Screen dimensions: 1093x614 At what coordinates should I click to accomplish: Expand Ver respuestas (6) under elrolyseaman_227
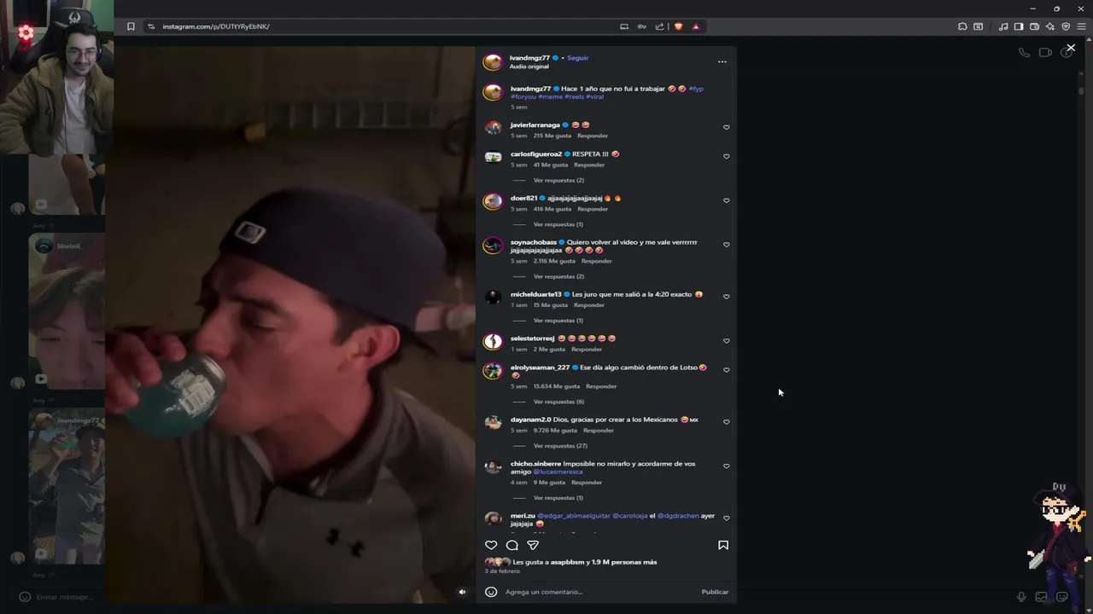tap(558, 402)
